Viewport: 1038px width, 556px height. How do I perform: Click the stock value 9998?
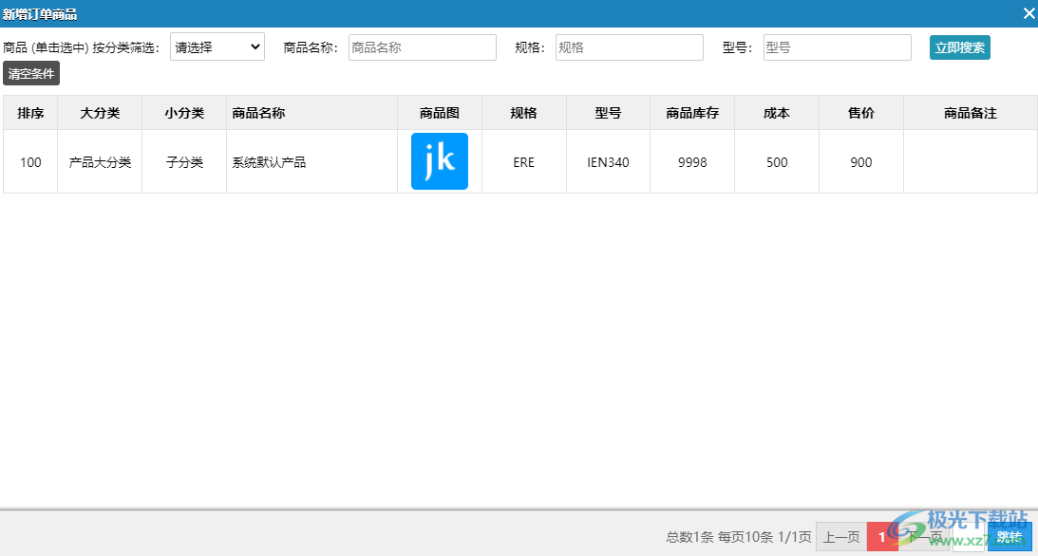click(692, 162)
